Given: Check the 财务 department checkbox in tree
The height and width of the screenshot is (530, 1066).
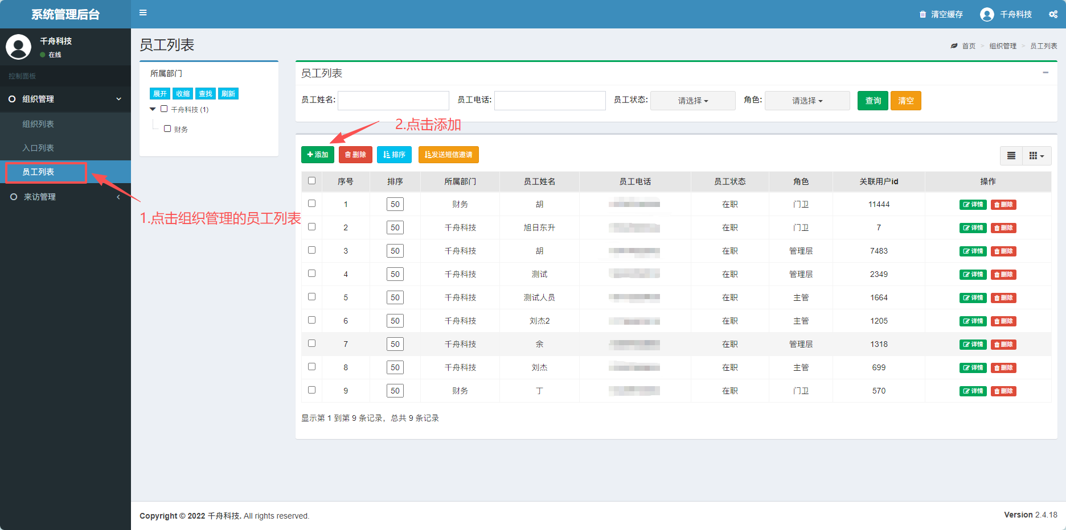Looking at the screenshot, I should (167, 129).
